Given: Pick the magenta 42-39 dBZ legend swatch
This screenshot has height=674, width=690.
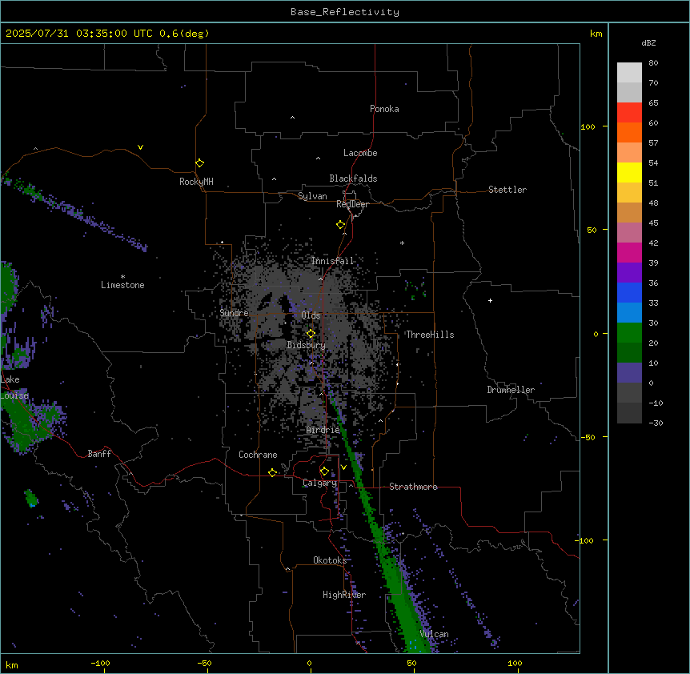Looking at the screenshot, I should coord(629,252).
